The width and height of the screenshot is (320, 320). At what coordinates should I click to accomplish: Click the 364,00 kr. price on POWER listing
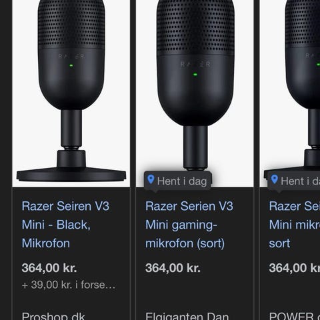[x=295, y=268]
